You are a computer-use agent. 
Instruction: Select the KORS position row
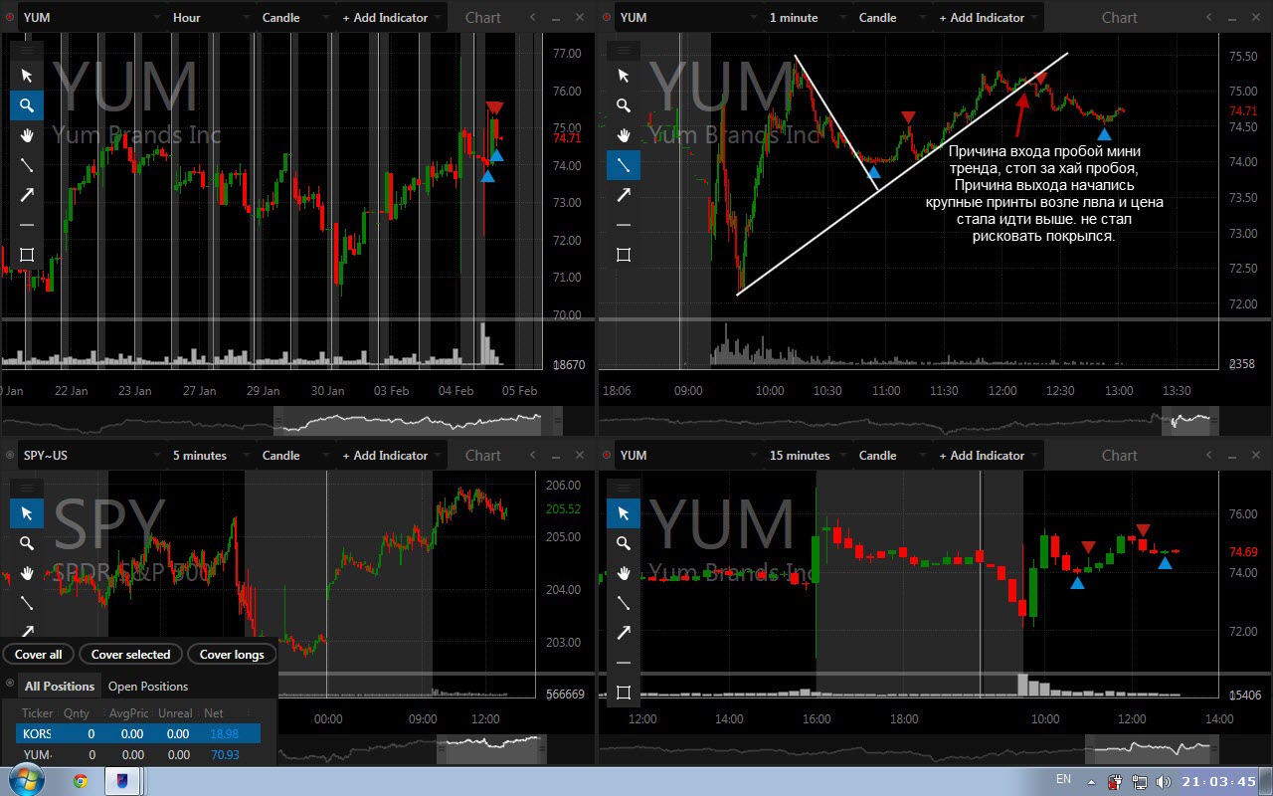point(138,733)
